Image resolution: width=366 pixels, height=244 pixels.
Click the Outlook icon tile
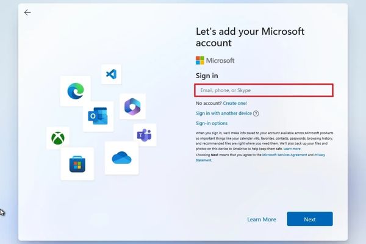coord(98,116)
